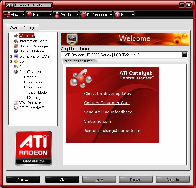This screenshot has width=196, height=188.
Task: Open the Preferences menu
Action: (x=96, y=15)
